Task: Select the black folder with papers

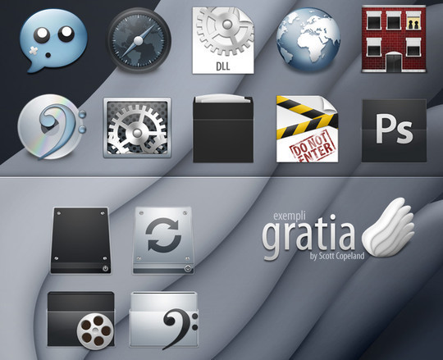Action: [223, 129]
